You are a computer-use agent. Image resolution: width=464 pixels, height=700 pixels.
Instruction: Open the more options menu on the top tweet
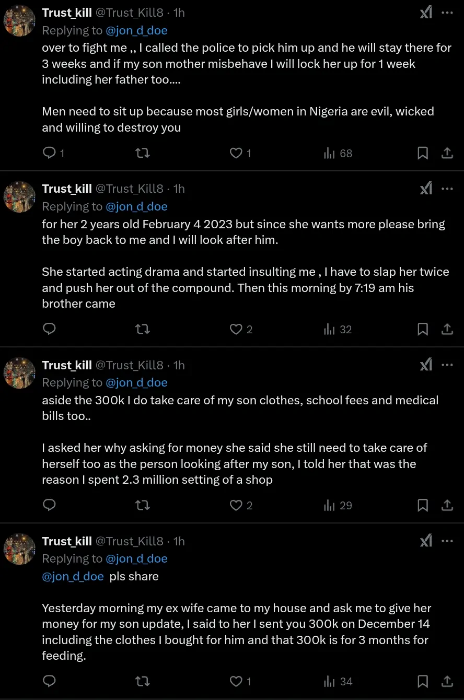tap(447, 13)
